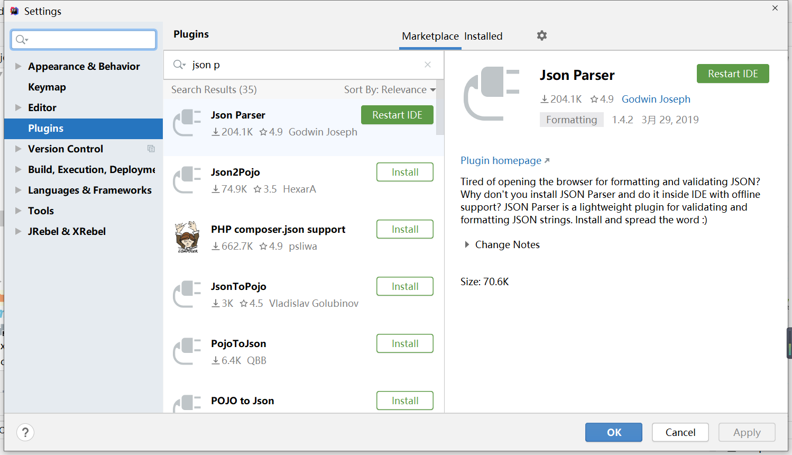Image resolution: width=792 pixels, height=455 pixels.
Task: Click the plugin list scrollbar thumb
Action: [440, 108]
